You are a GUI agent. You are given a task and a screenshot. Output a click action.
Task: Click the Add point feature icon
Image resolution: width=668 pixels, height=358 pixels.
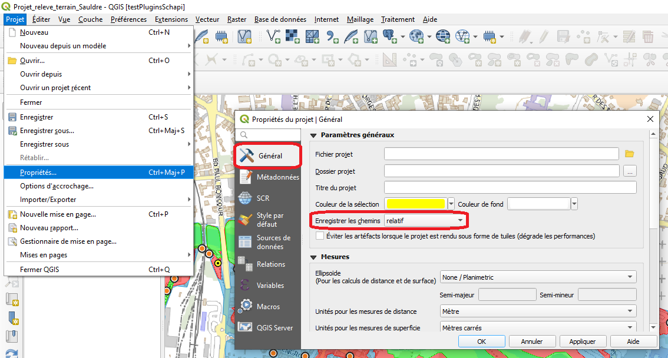click(583, 37)
